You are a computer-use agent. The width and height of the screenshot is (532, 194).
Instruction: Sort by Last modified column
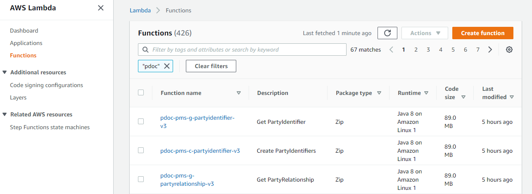(512, 97)
